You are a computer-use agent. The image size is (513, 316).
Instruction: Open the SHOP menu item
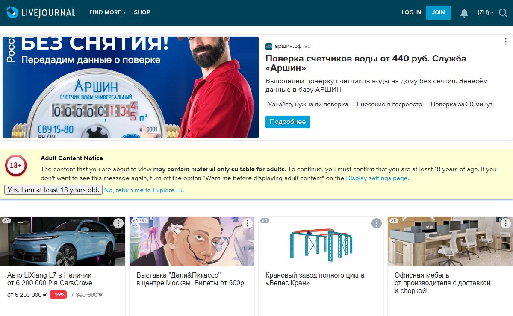pyautogui.click(x=142, y=12)
